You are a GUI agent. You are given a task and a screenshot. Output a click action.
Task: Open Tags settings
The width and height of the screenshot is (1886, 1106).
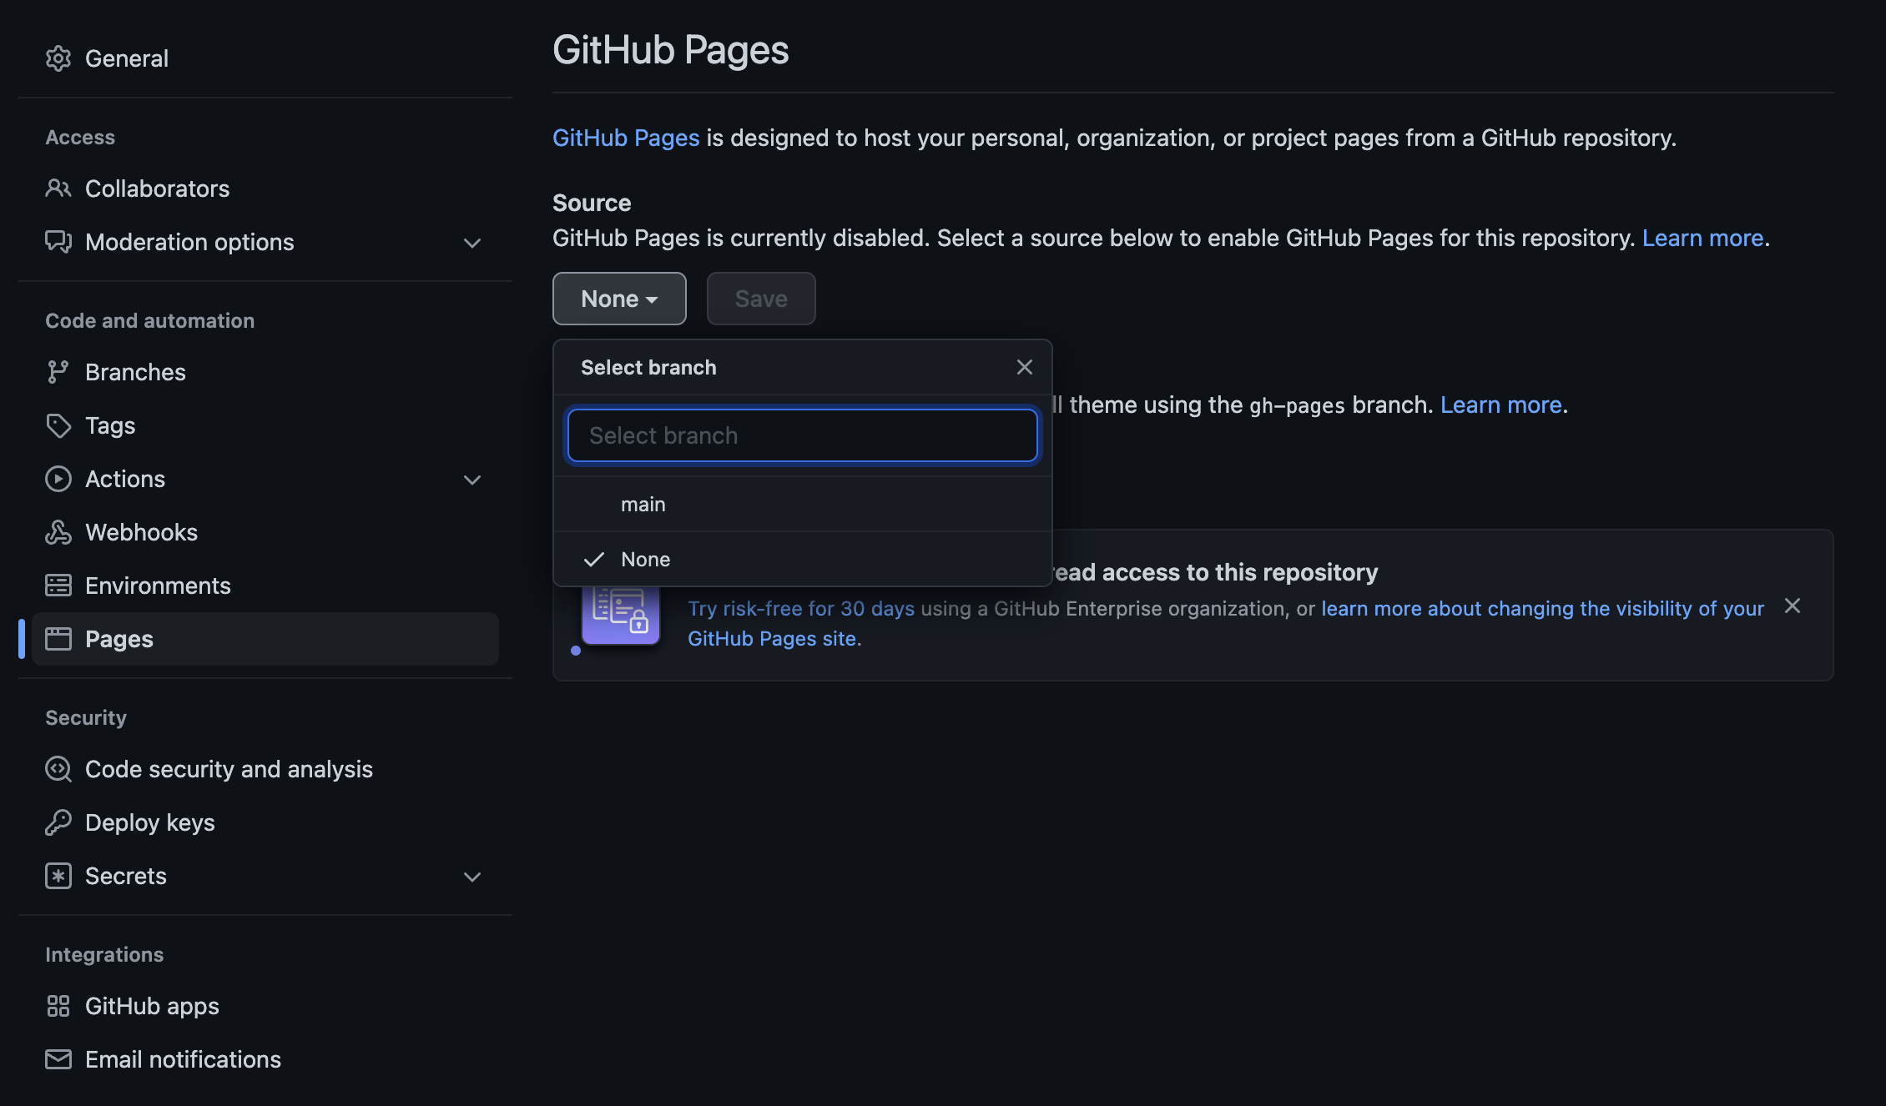[265, 425]
